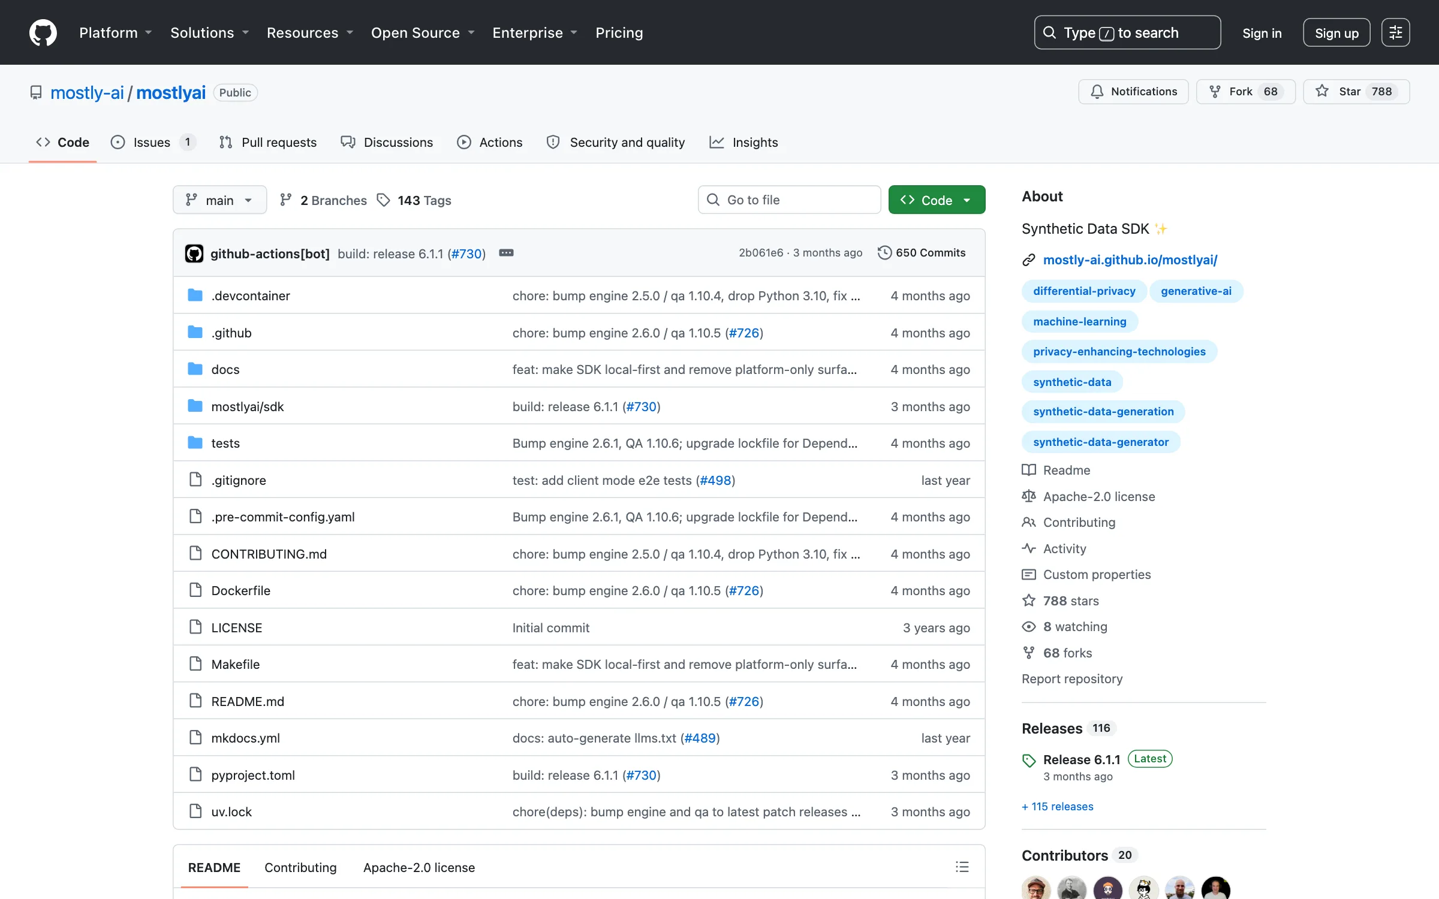Open README outline list icon

coord(962,867)
